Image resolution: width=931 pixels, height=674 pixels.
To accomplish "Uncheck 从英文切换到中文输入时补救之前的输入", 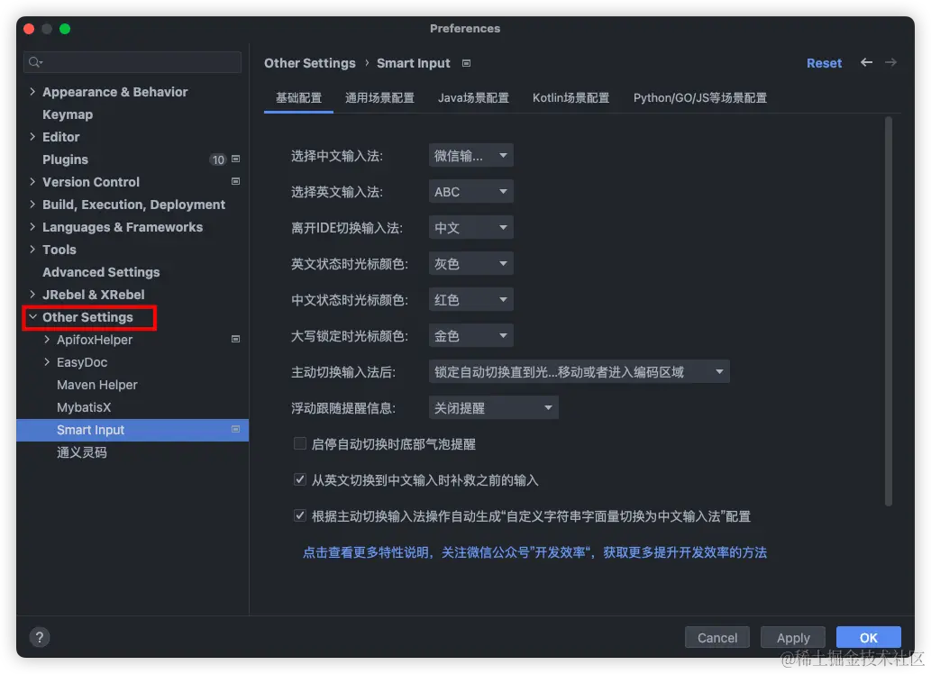I will (300, 479).
